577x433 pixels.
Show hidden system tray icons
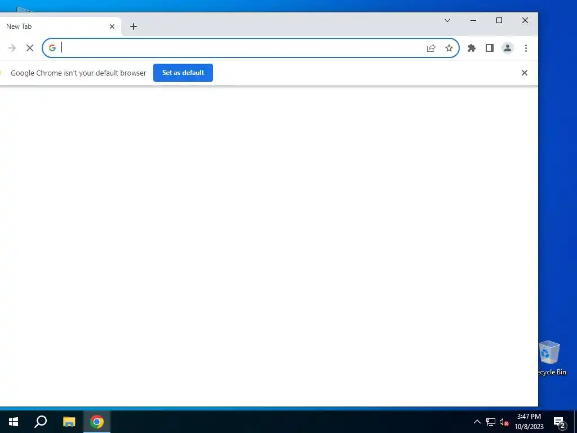pyautogui.click(x=477, y=422)
